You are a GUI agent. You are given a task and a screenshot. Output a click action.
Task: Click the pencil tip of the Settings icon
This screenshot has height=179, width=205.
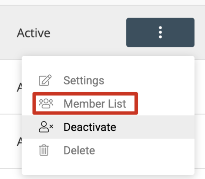(49, 76)
